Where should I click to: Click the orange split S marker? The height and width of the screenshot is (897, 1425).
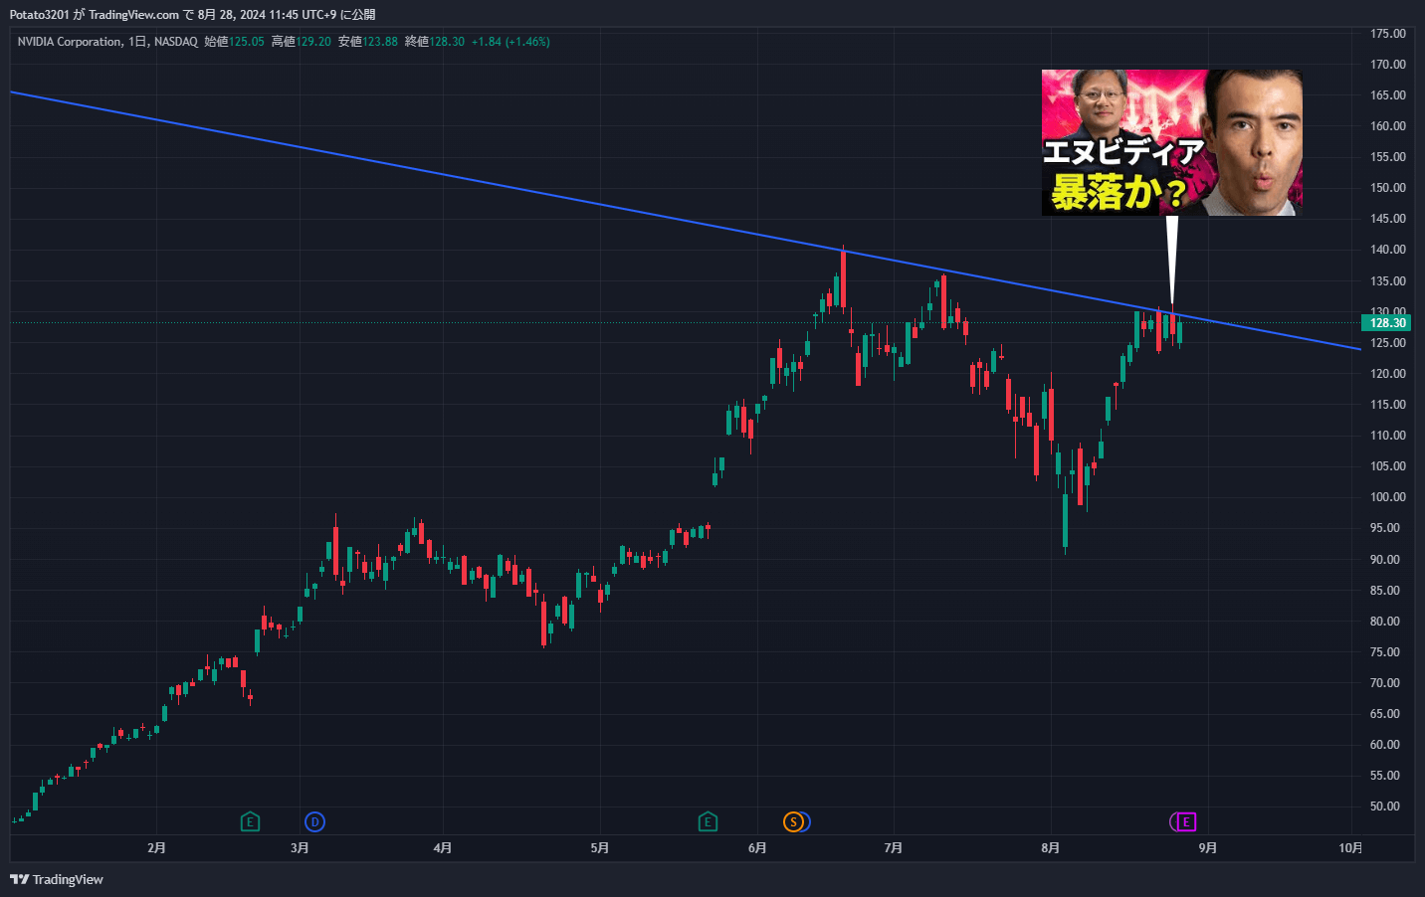(x=793, y=821)
